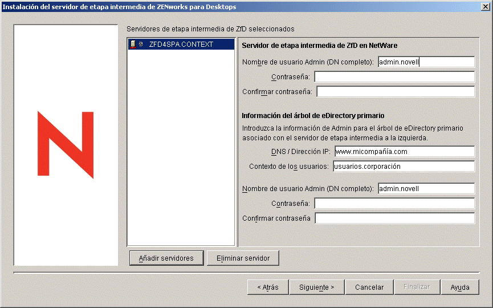493x308 pixels.
Task: Click the heading 'Servidor de etapa intermedia de ZfD en NetWare'
Action: coord(319,46)
